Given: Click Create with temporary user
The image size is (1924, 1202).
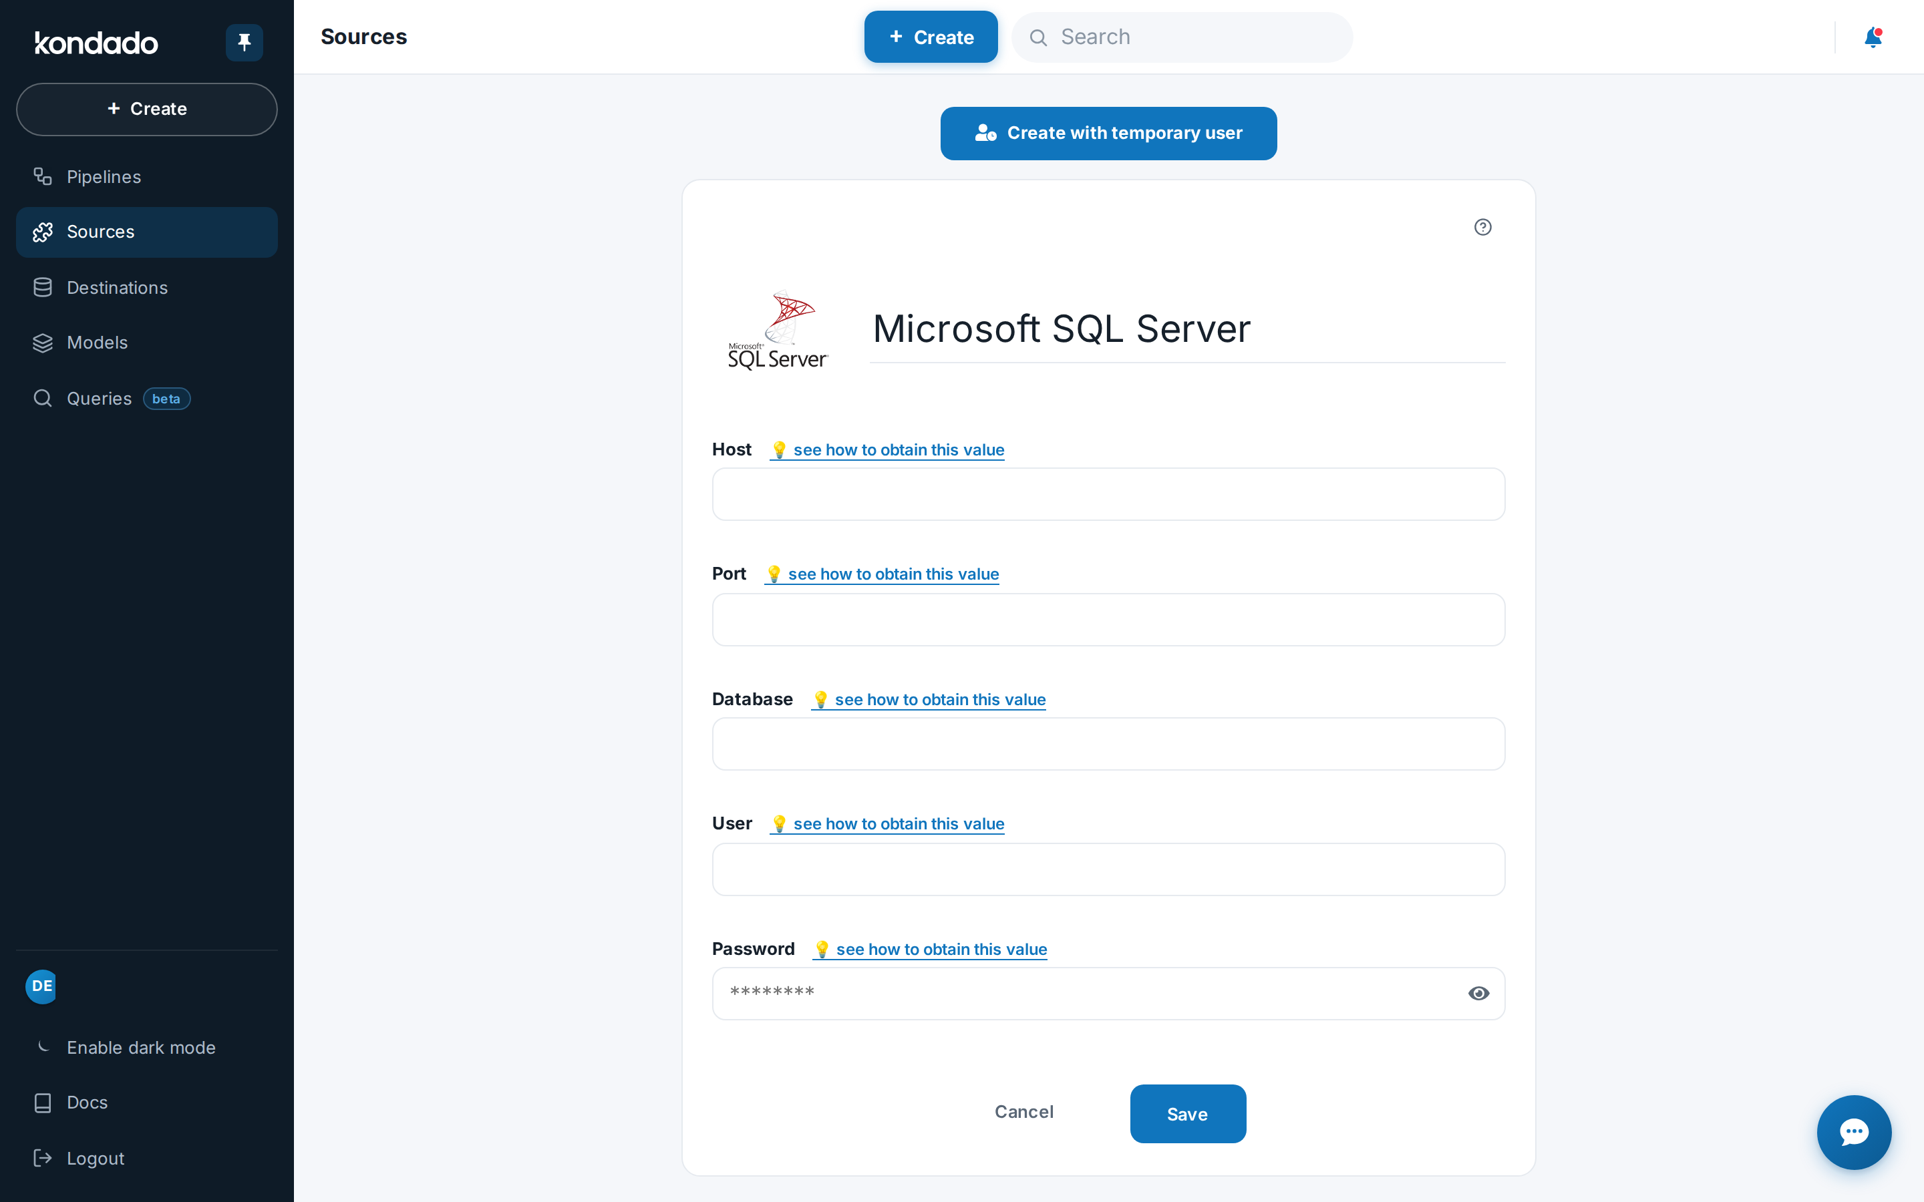Looking at the screenshot, I should (1108, 134).
